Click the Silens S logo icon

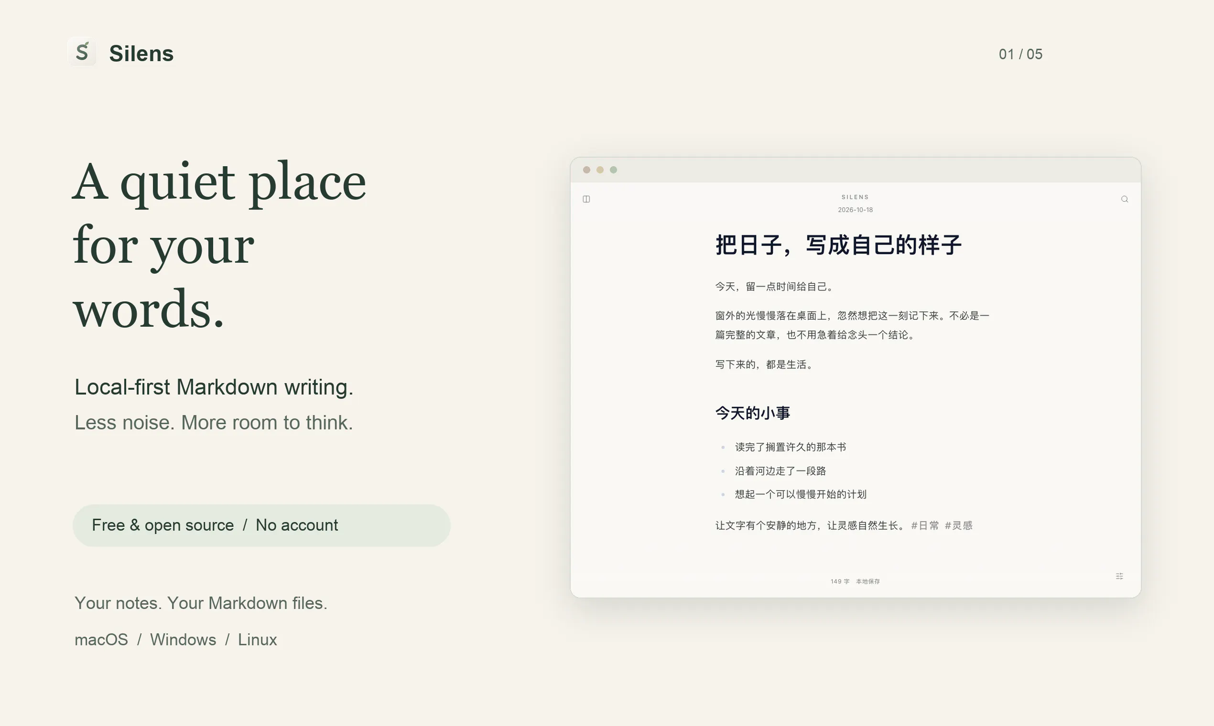pos(82,52)
